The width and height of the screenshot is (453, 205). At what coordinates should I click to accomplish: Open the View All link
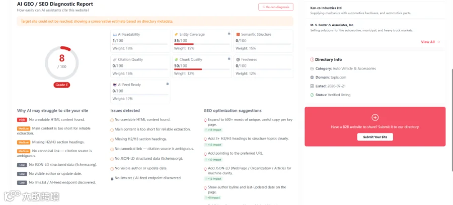(430, 42)
